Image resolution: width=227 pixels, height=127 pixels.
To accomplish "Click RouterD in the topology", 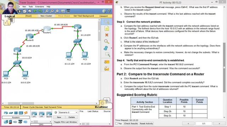I will pos(78,27).
